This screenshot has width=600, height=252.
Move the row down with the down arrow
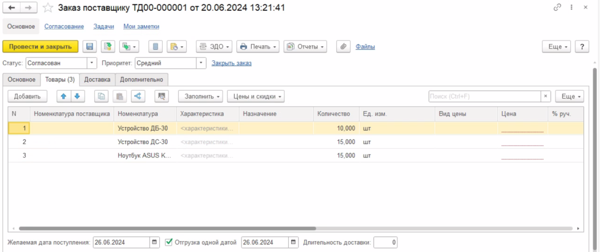[77, 96]
